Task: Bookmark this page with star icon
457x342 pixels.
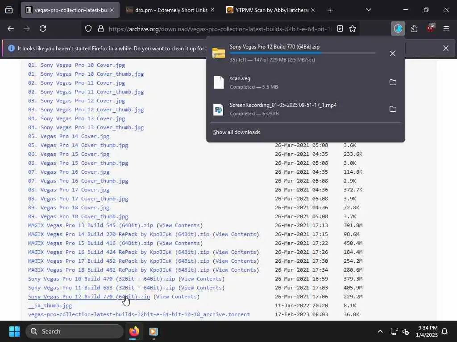Action: 353,28
